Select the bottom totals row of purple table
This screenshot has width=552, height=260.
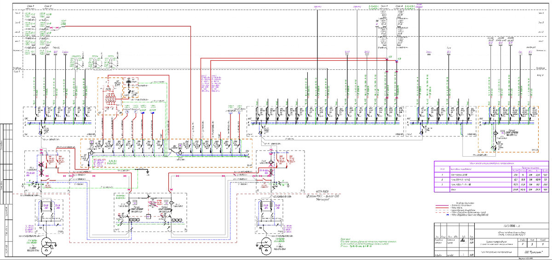tap(492, 189)
